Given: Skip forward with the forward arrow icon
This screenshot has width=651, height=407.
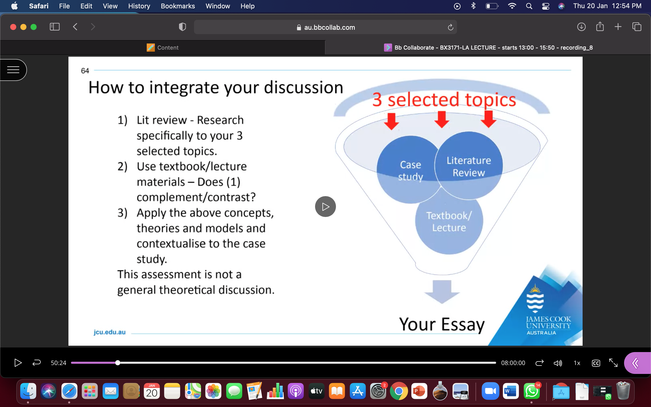Looking at the screenshot, I should pos(539,363).
